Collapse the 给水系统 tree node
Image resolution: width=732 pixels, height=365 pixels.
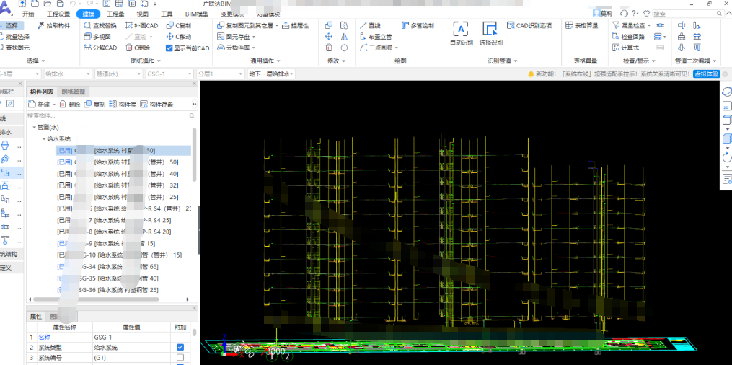point(43,139)
